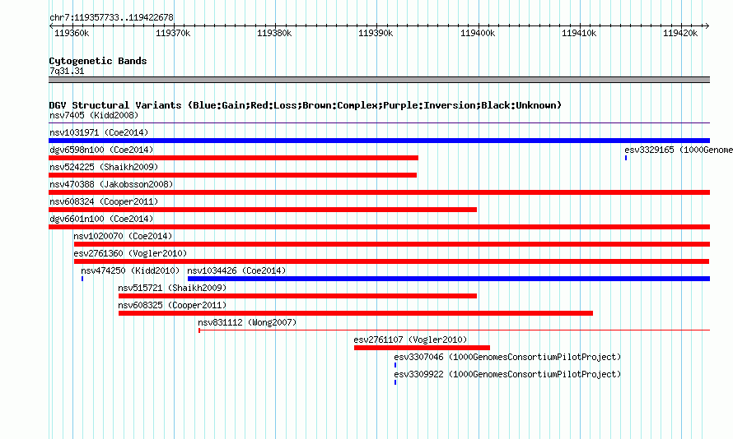Click ruler position 119390k
This screenshot has height=439, width=733.
point(376,33)
